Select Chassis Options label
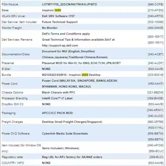Viewport: 166px width, 166px height. click(12, 92)
